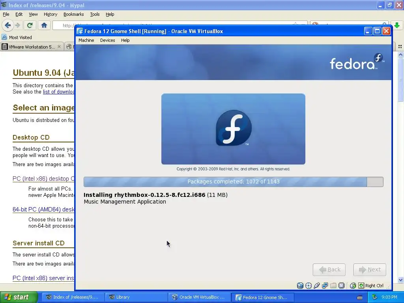This screenshot has height=303, width=404.
Task: Click the Next button in Fedora installer
Action: [x=370, y=270]
